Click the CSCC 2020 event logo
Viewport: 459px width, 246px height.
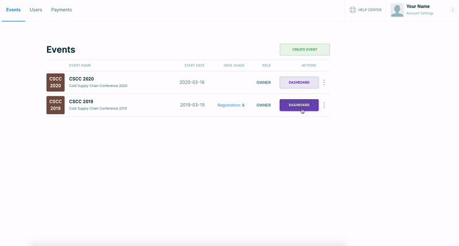click(x=56, y=83)
